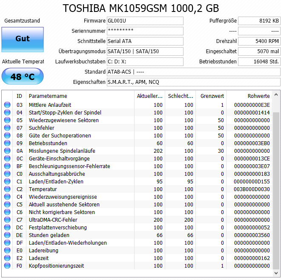The image size is (281, 280).
Task: Click the status icon for row ID 09
Action: [x=7, y=143]
